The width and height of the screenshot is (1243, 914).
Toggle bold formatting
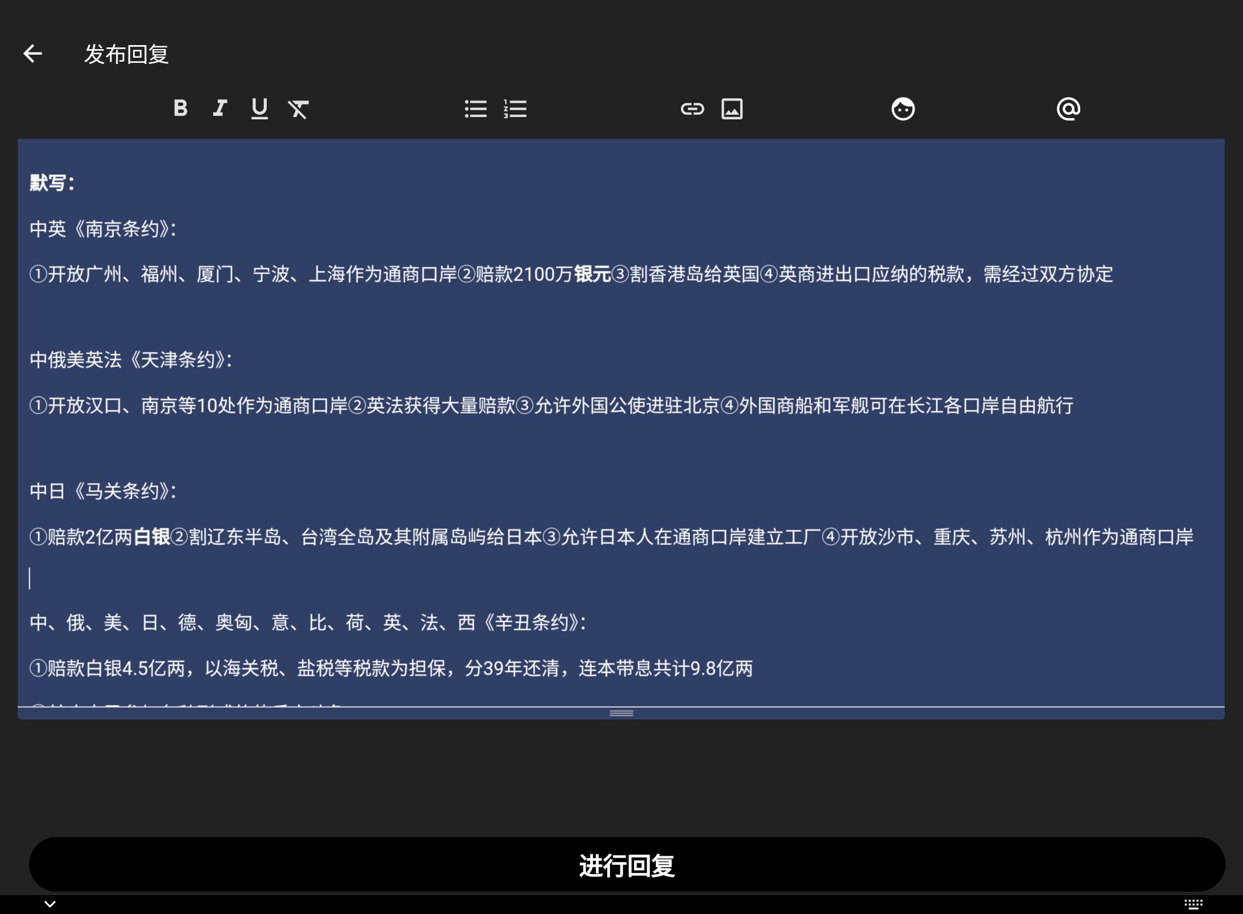[181, 108]
